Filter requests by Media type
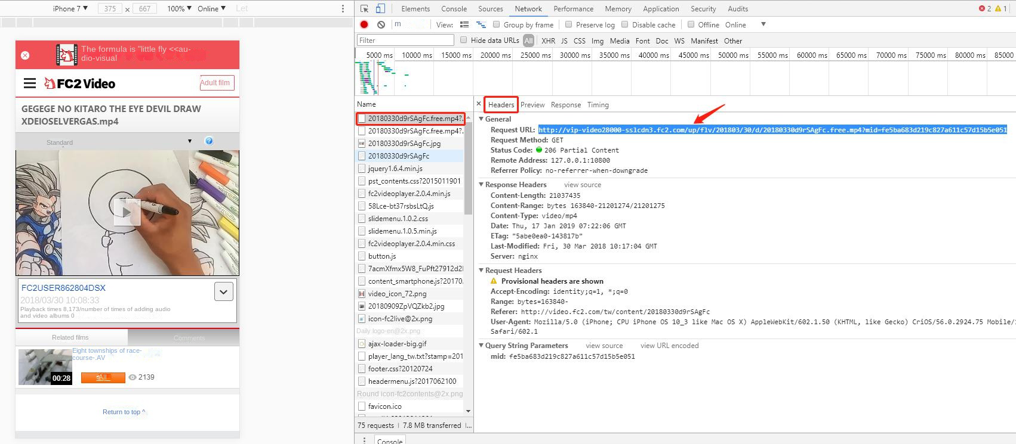 point(619,41)
